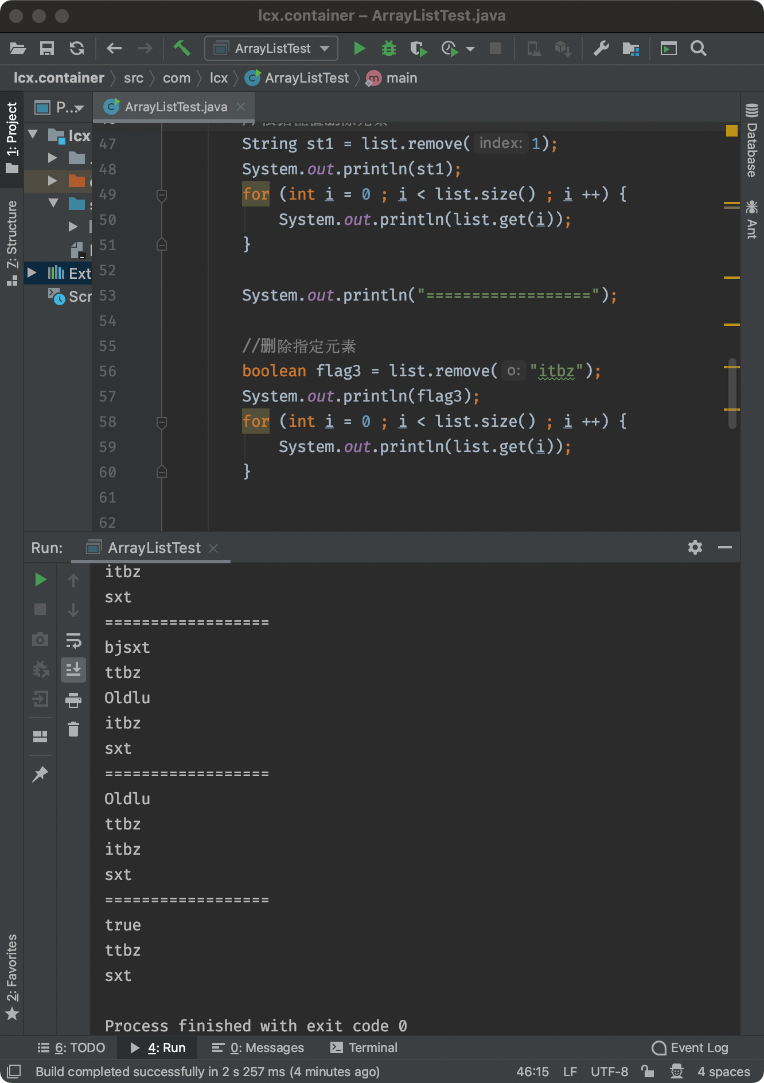The height and width of the screenshot is (1083, 764).
Task: Click ArrayListTest class in the breadcrumb
Action: pyautogui.click(x=297, y=78)
